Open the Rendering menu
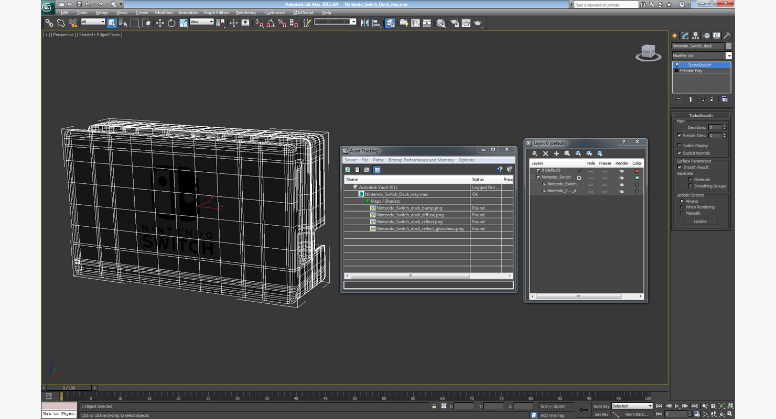This screenshot has height=419, width=776. [x=246, y=13]
